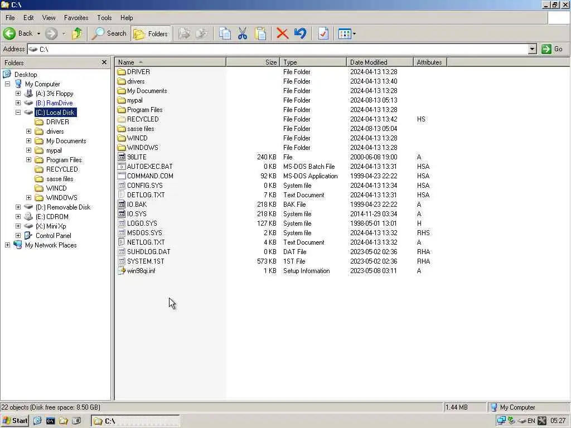Image resolution: width=571 pixels, height=428 pixels.
Task: Click the Paste clipboard icon
Action: coord(260,33)
